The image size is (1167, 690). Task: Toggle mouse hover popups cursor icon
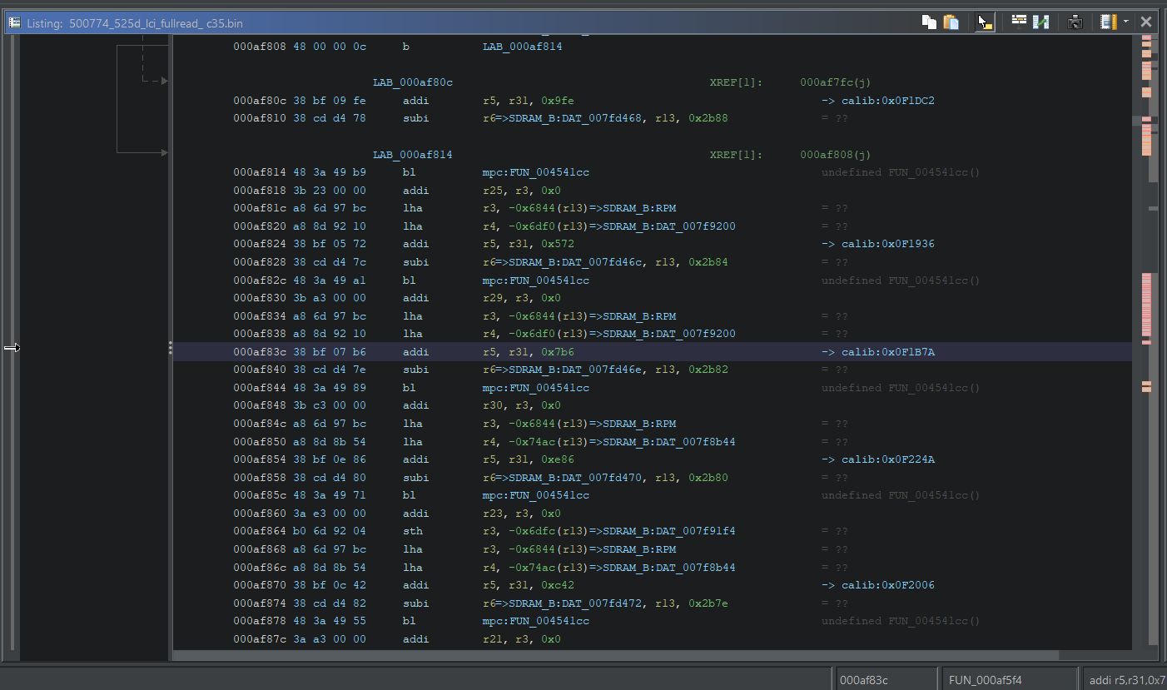[x=985, y=22]
